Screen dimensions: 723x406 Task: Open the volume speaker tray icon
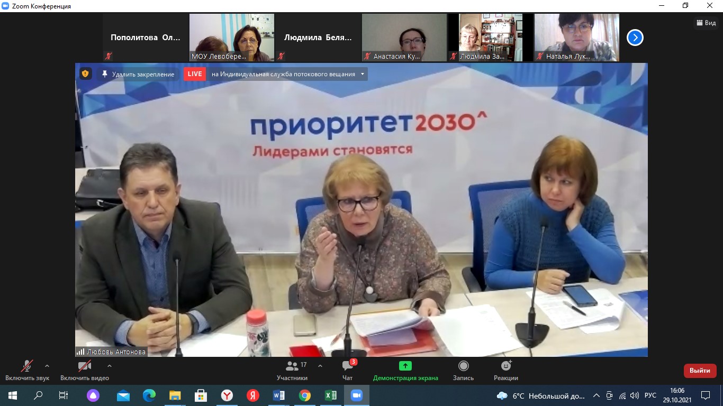(635, 395)
